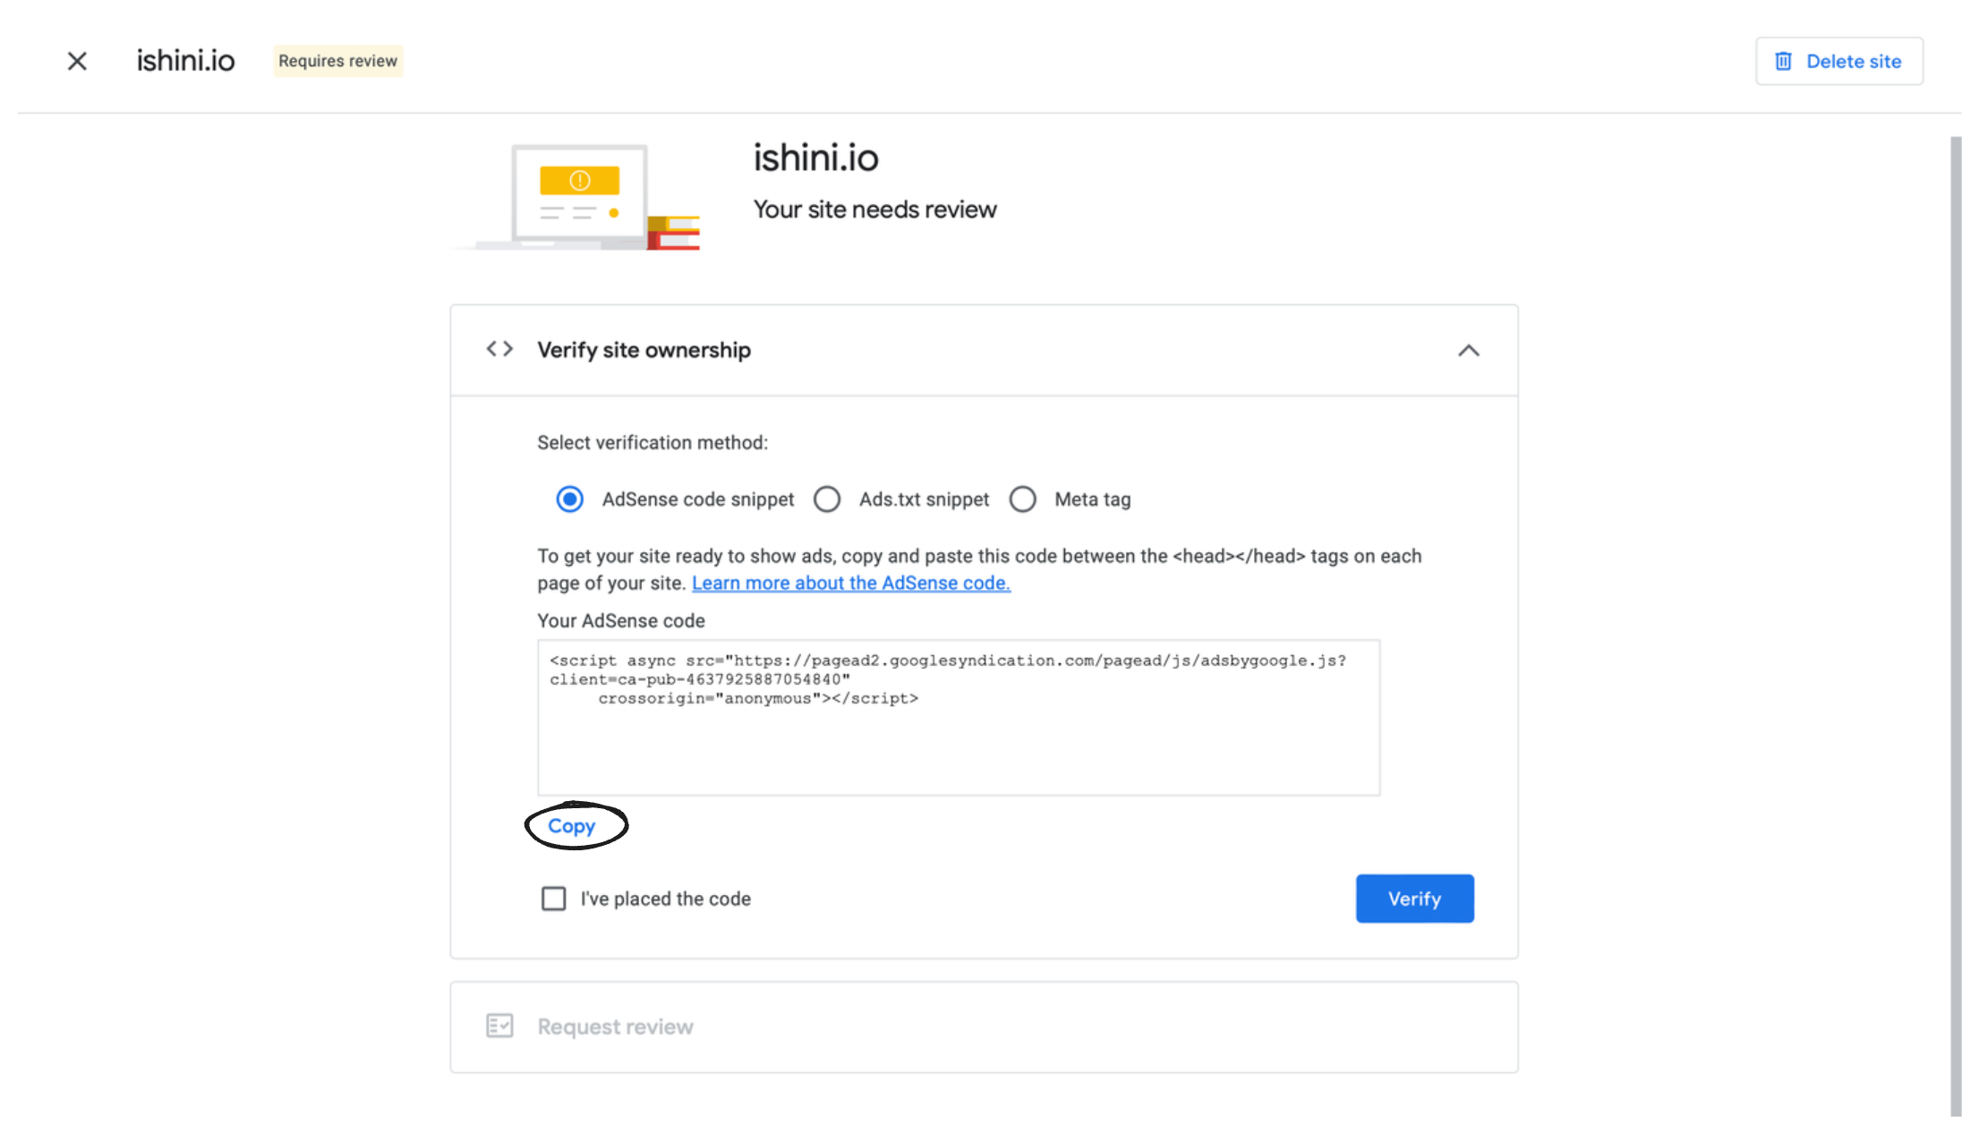Select the Ads.txt snippet verification method
1979x1134 pixels.
click(x=827, y=499)
